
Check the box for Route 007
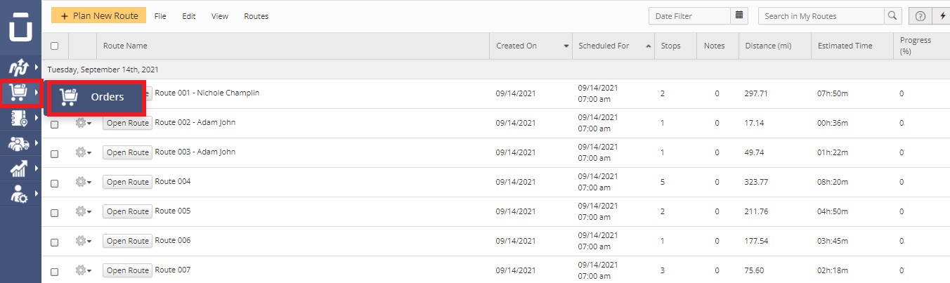[54, 272]
